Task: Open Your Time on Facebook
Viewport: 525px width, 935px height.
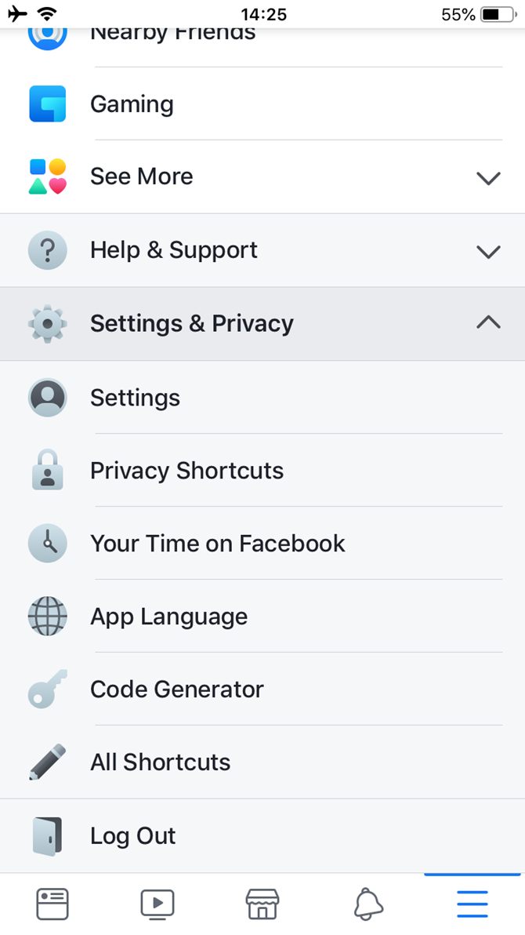Action: click(217, 543)
